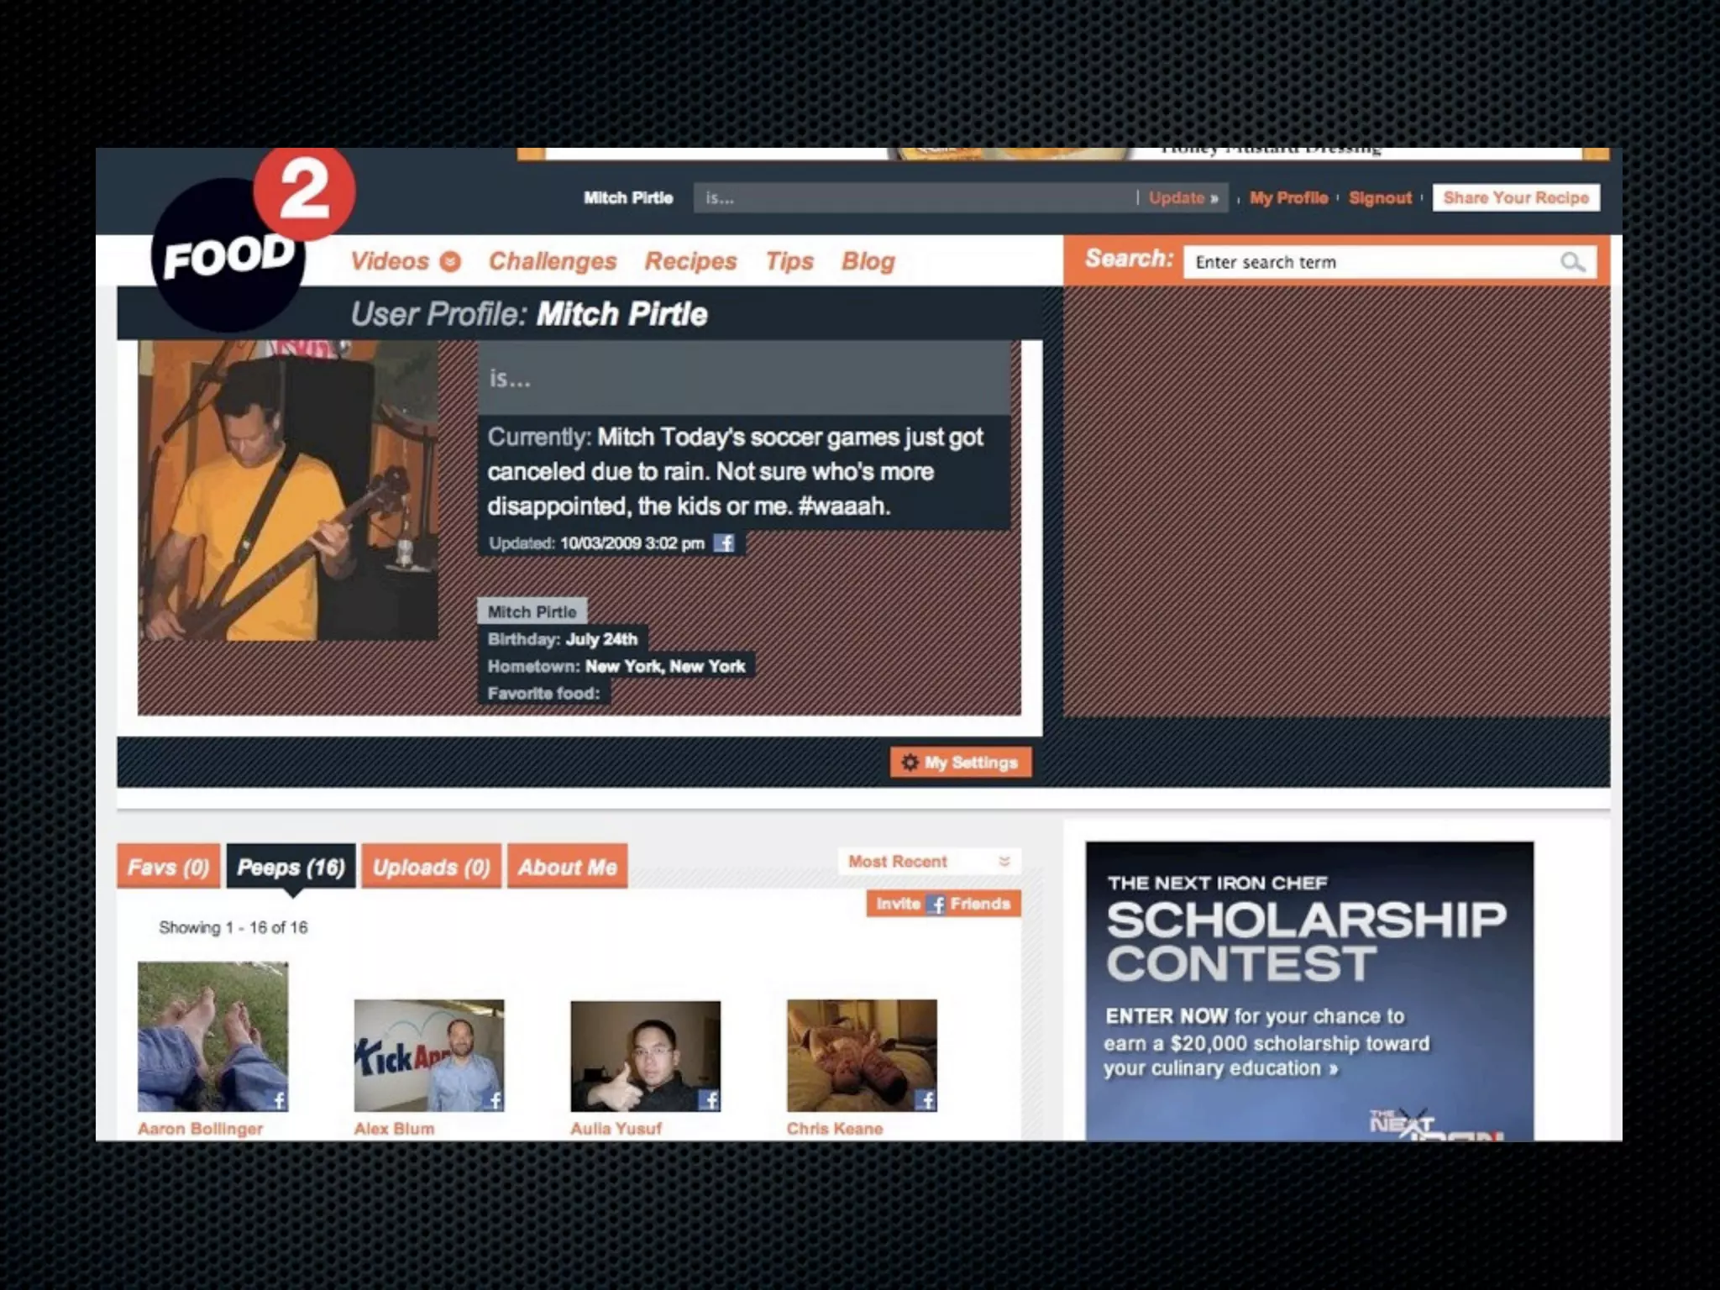Click Facebook badge on Aaron Bollinger's photo
Image resolution: width=1720 pixels, height=1290 pixels.
click(x=278, y=1099)
